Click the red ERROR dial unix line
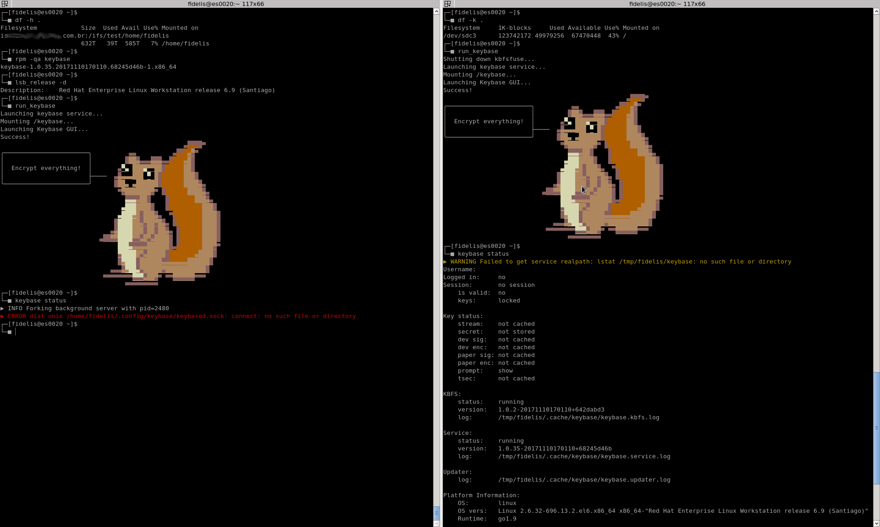The height and width of the screenshot is (527, 880). coord(178,316)
